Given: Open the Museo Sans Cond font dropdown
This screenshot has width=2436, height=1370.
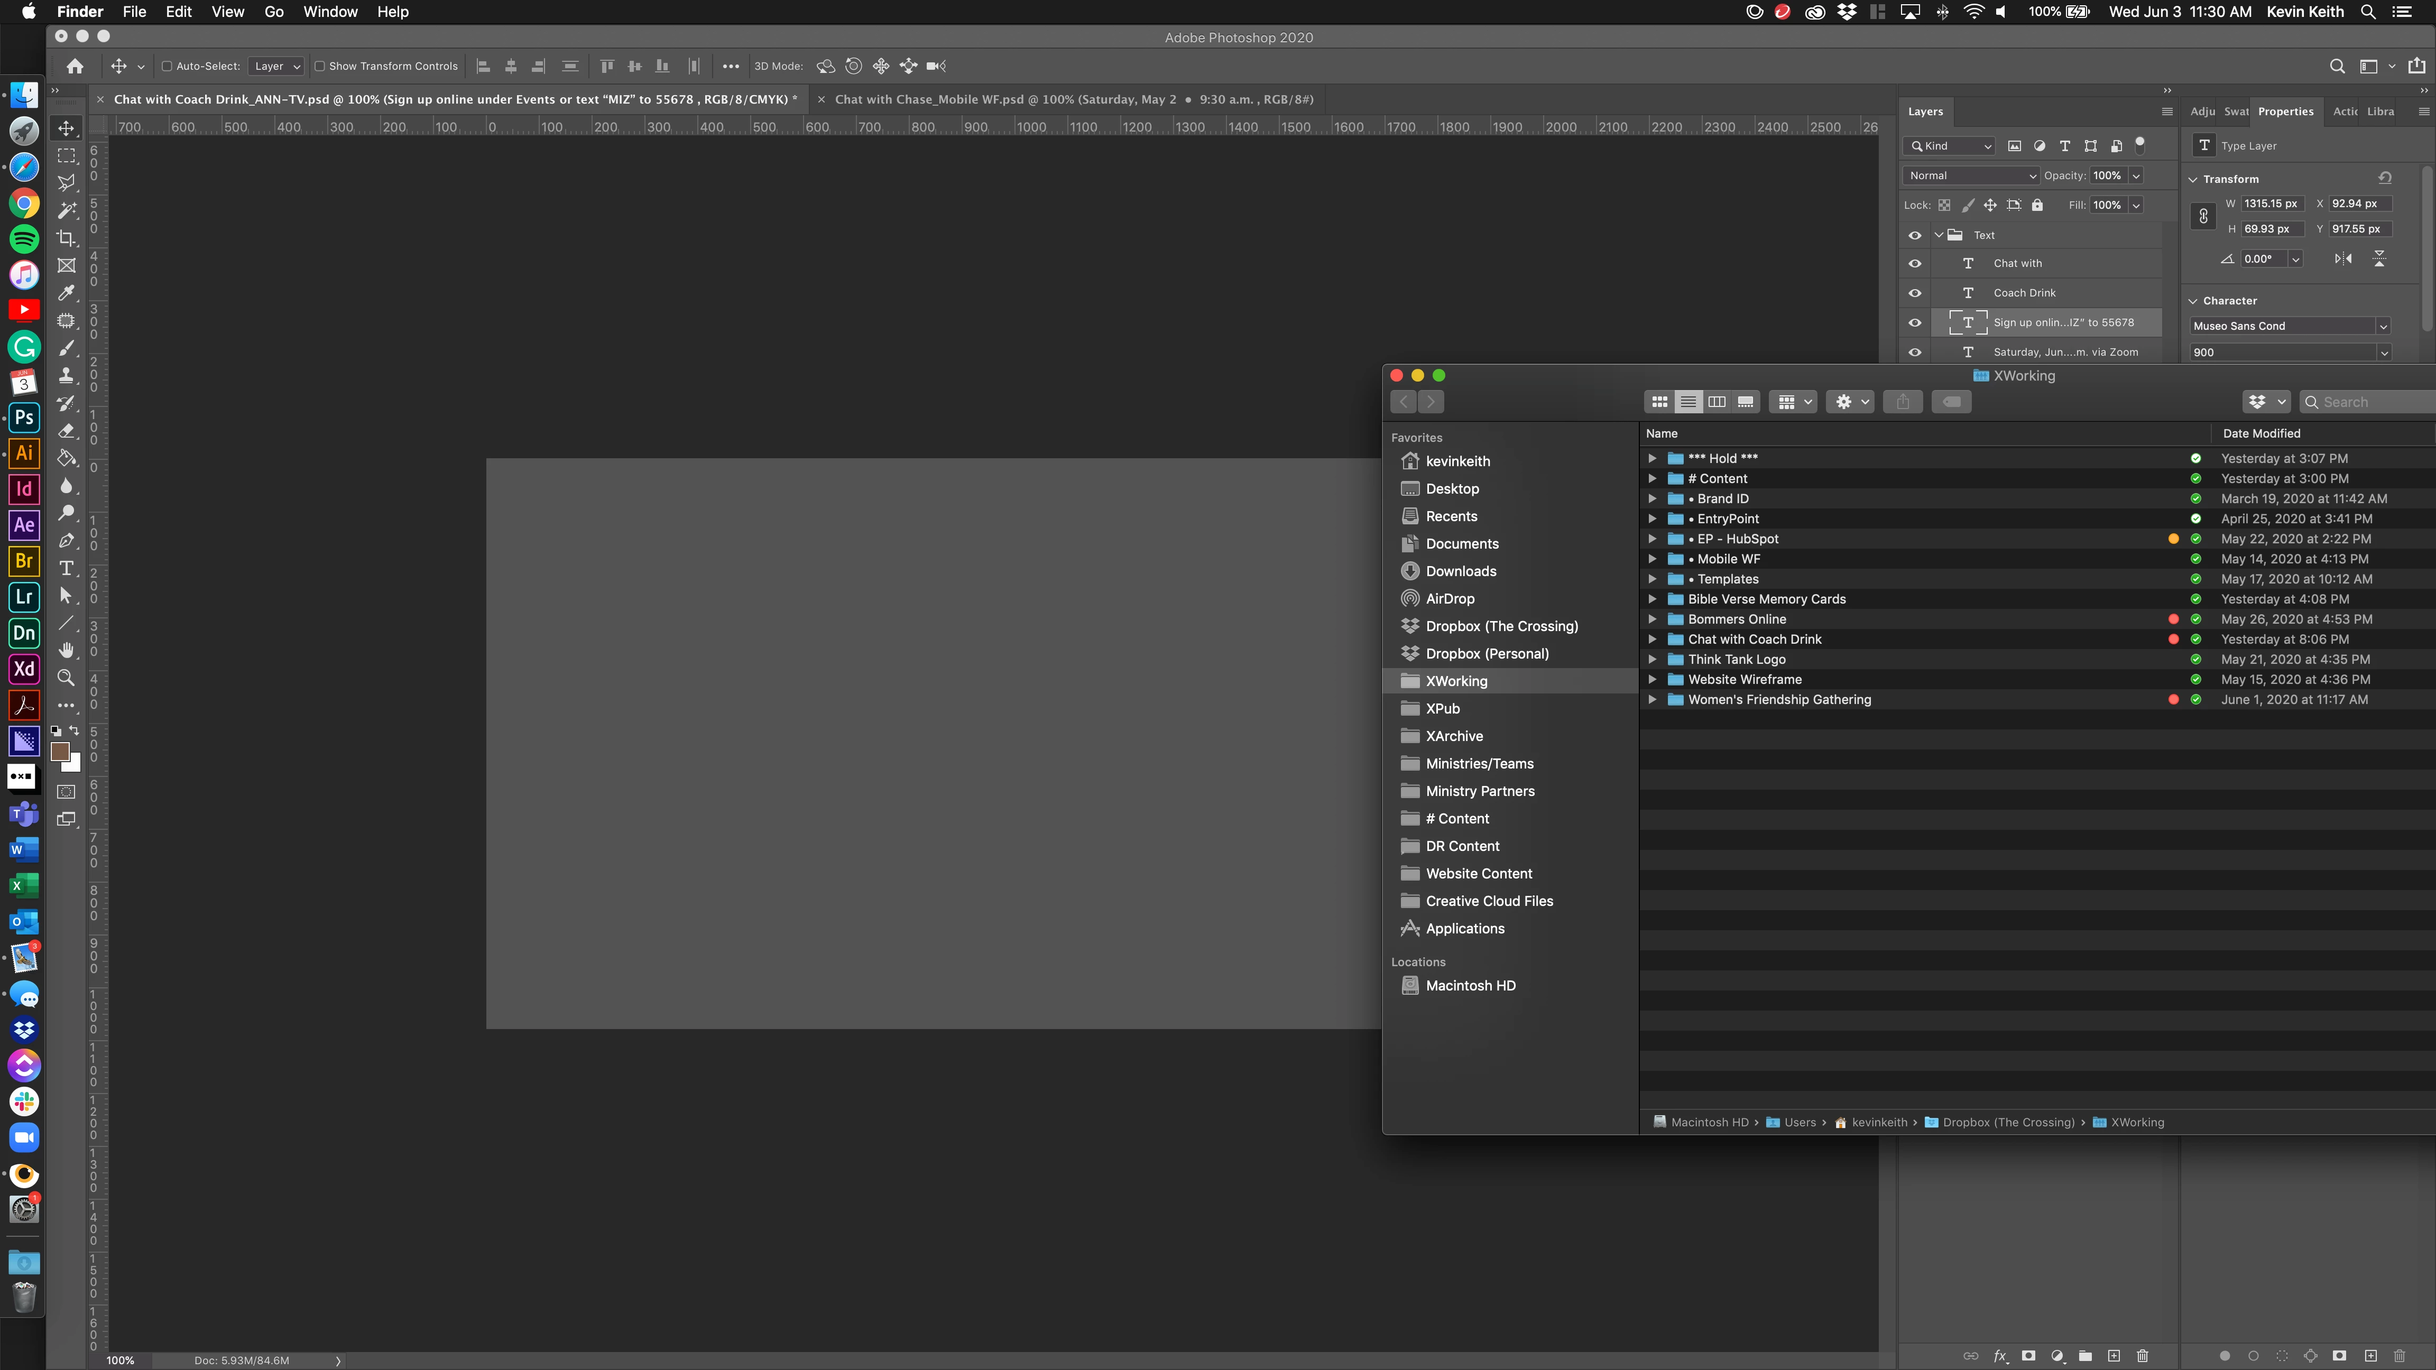Looking at the screenshot, I should [x=2383, y=326].
